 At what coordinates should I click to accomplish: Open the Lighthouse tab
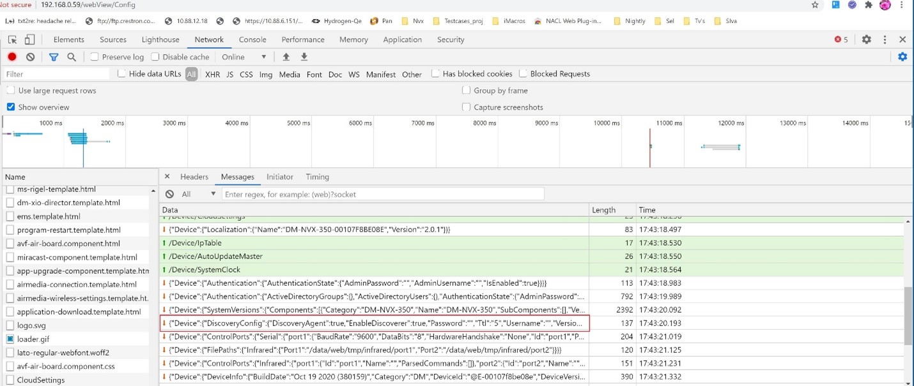160,40
